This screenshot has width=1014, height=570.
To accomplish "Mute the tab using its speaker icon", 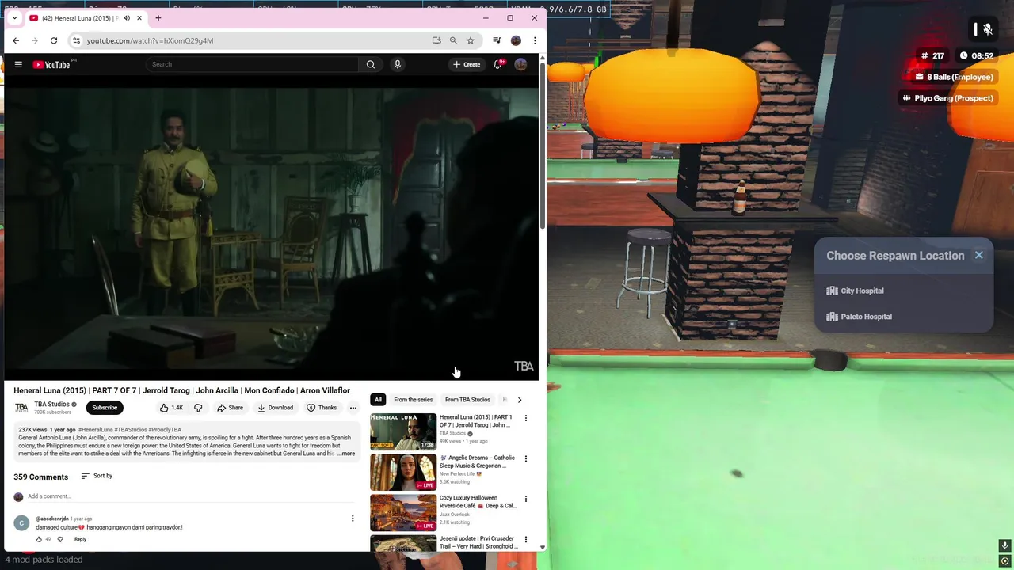I will click(x=127, y=18).
